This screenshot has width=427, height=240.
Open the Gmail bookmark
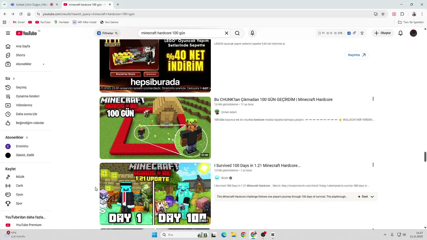(x=19, y=22)
